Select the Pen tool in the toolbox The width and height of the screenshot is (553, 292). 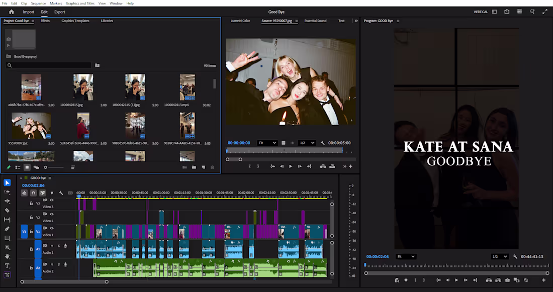click(7, 229)
